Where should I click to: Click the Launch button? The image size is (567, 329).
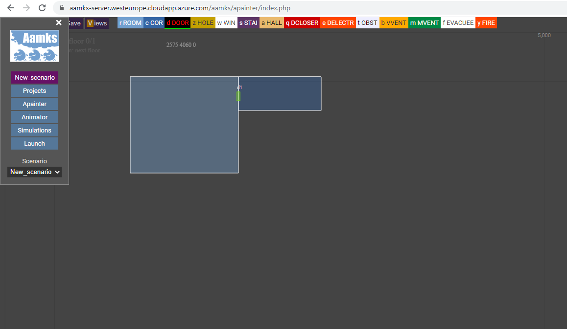pos(35,143)
